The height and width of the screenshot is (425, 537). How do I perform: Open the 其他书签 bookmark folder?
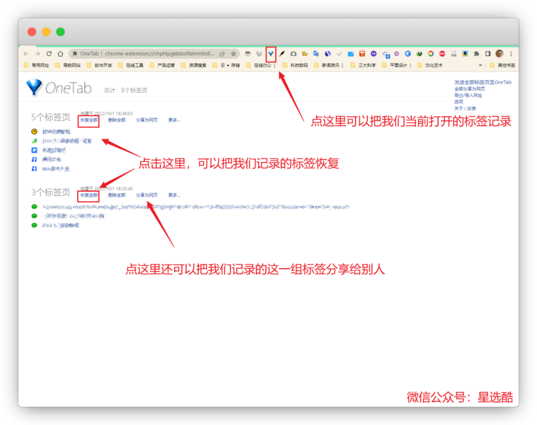click(x=503, y=65)
